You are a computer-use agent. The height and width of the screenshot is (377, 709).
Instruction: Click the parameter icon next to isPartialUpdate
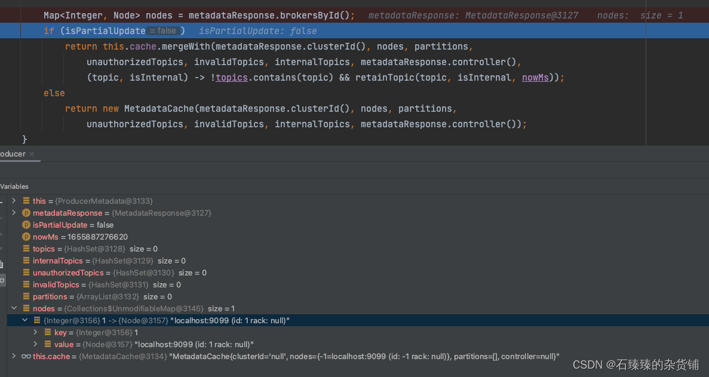pyautogui.click(x=26, y=225)
